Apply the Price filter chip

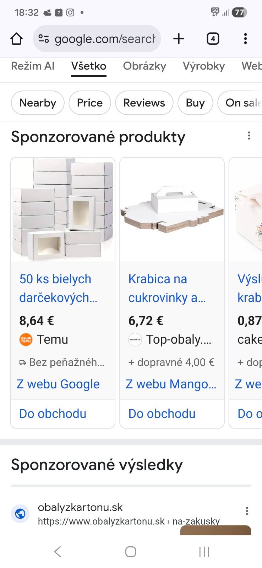click(90, 103)
